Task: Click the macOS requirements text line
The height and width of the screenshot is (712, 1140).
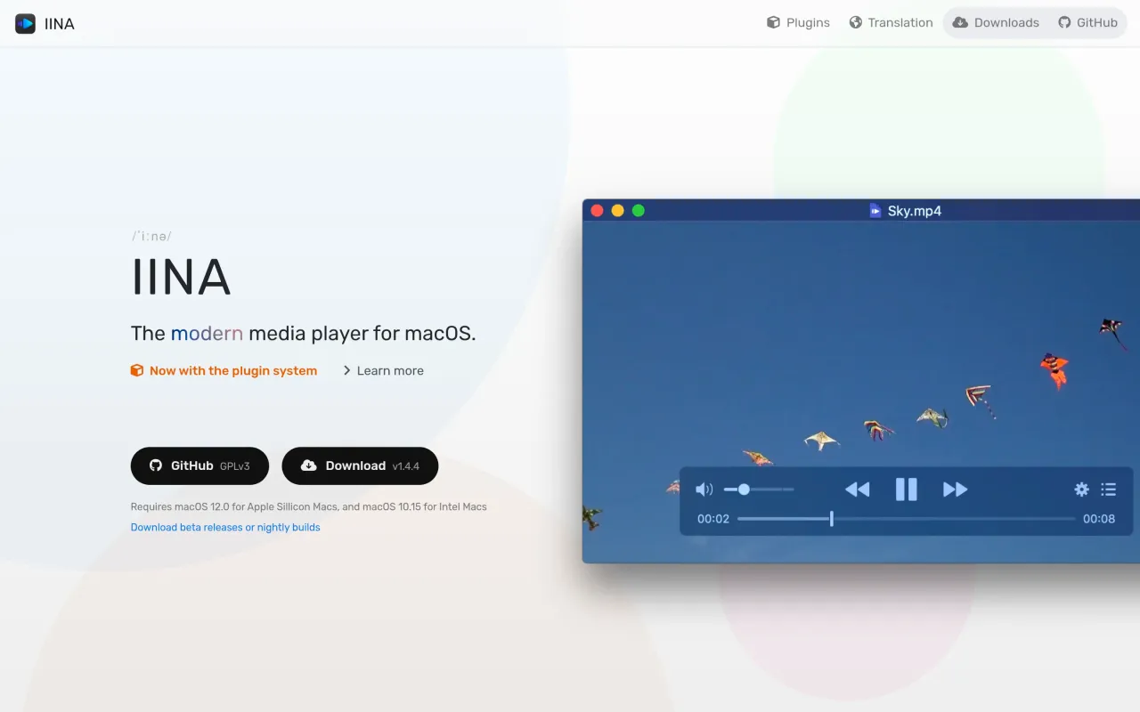Action: pos(309,506)
